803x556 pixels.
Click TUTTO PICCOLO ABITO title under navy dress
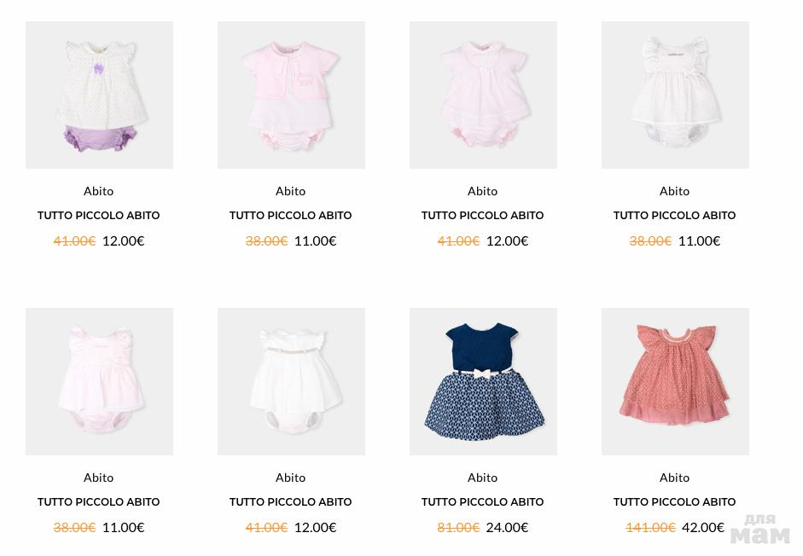coord(482,501)
